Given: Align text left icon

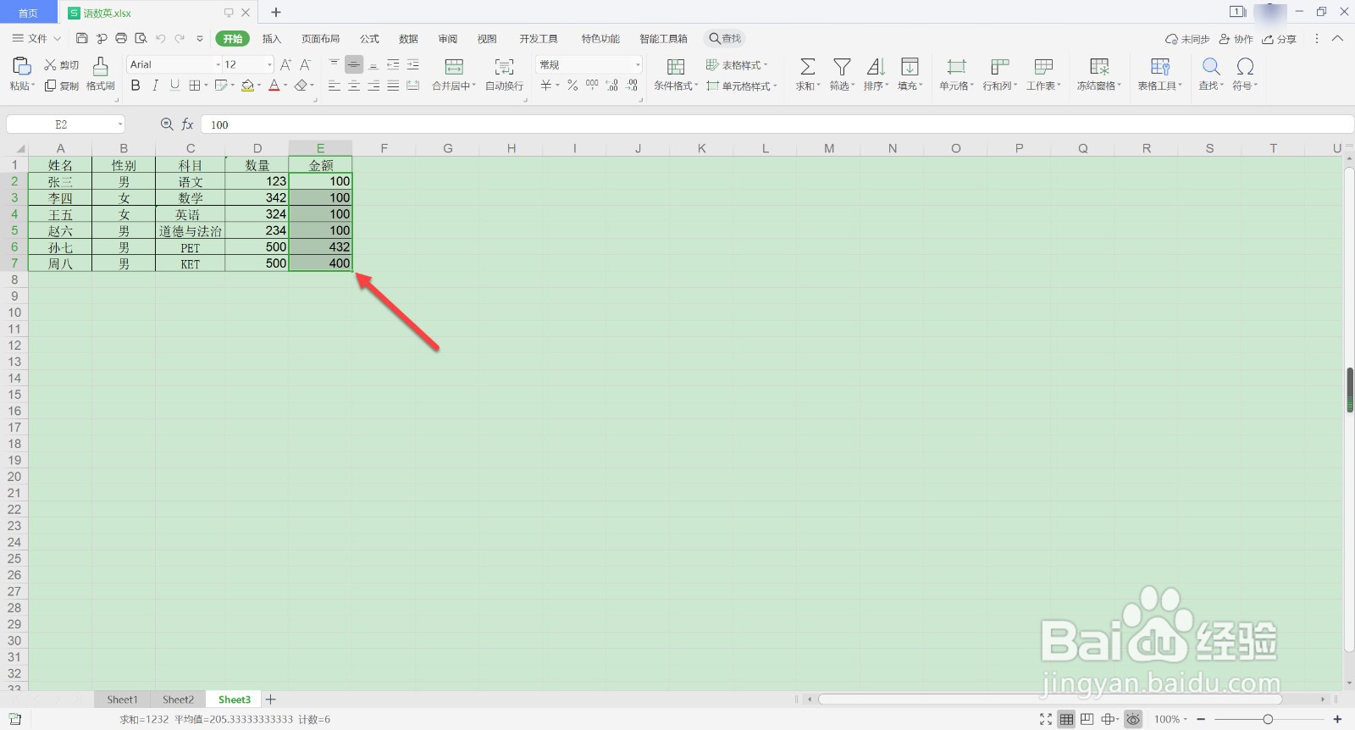Looking at the screenshot, I should pos(334,86).
